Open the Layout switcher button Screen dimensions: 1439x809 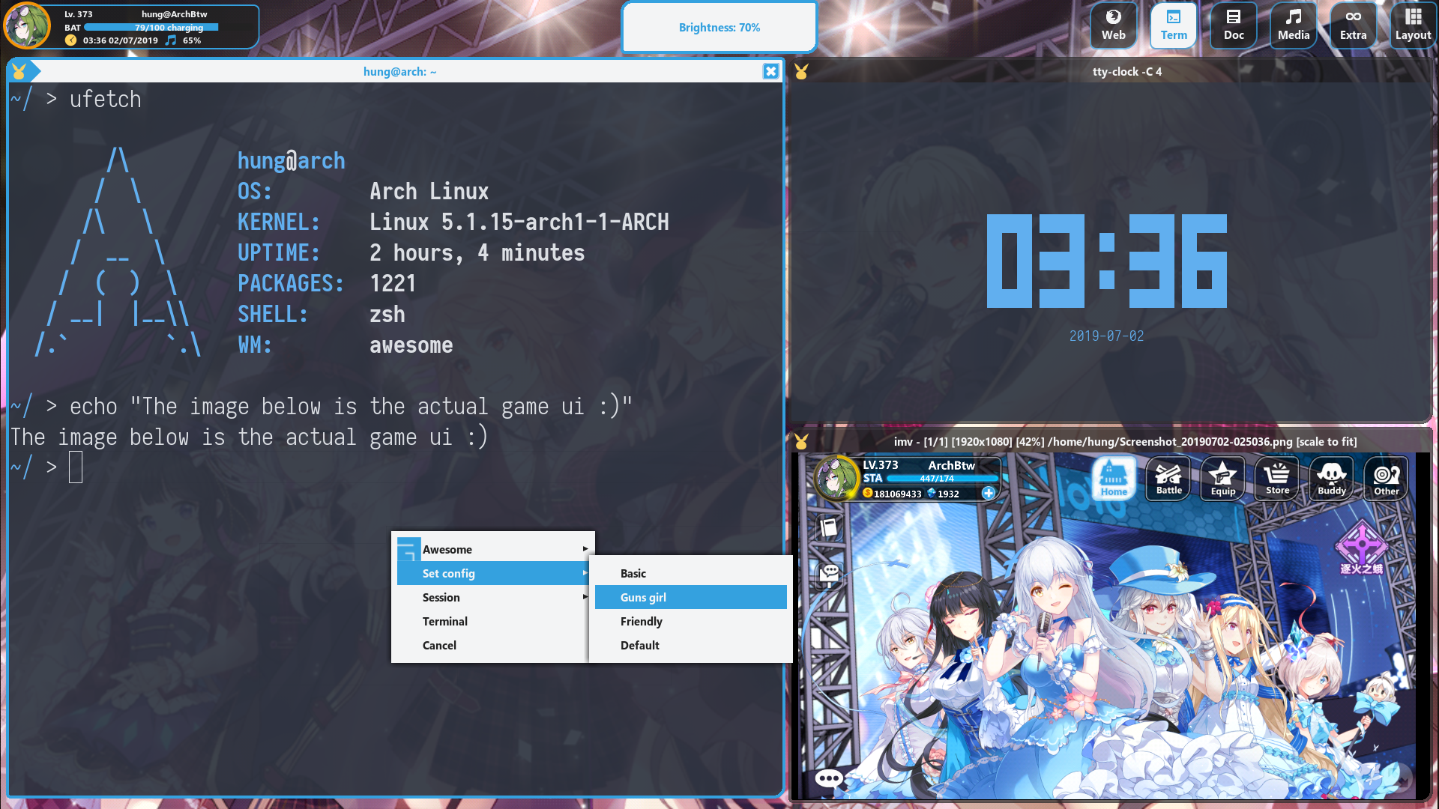(1414, 25)
